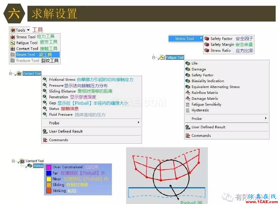Select the Fatigue Tool tree item

pos(175,57)
